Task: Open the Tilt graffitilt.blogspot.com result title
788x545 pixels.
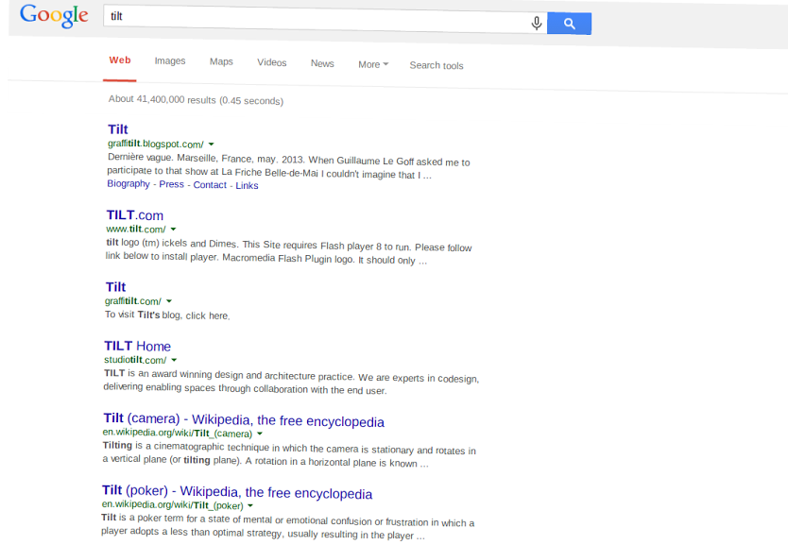Action: (118, 129)
